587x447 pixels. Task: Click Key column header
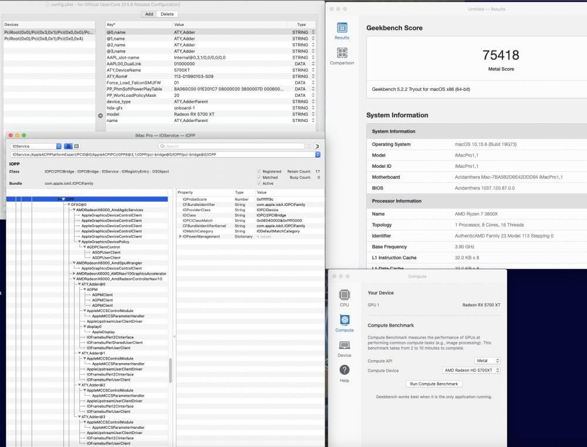(139, 24)
